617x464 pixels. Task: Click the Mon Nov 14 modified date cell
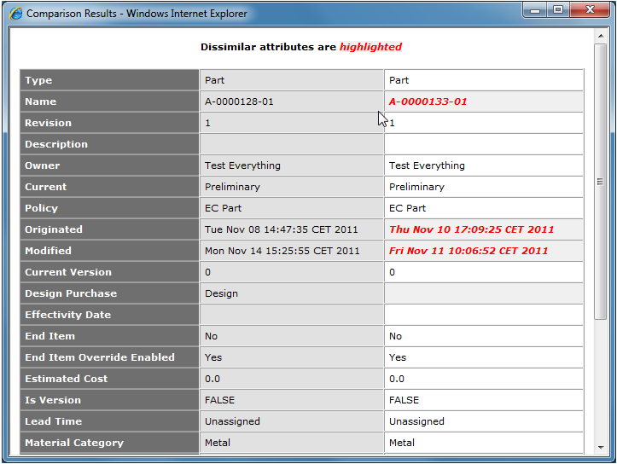282,251
